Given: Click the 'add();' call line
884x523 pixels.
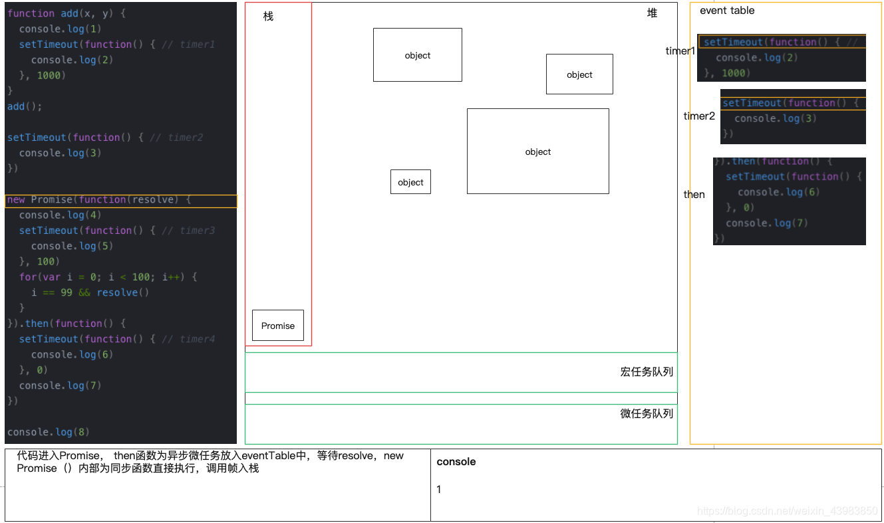Looking at the screenshot, I should [25, 106].
